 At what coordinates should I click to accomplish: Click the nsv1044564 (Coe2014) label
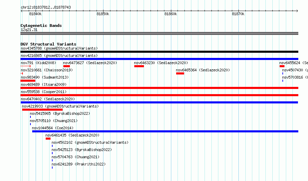[x=53, y=128]
